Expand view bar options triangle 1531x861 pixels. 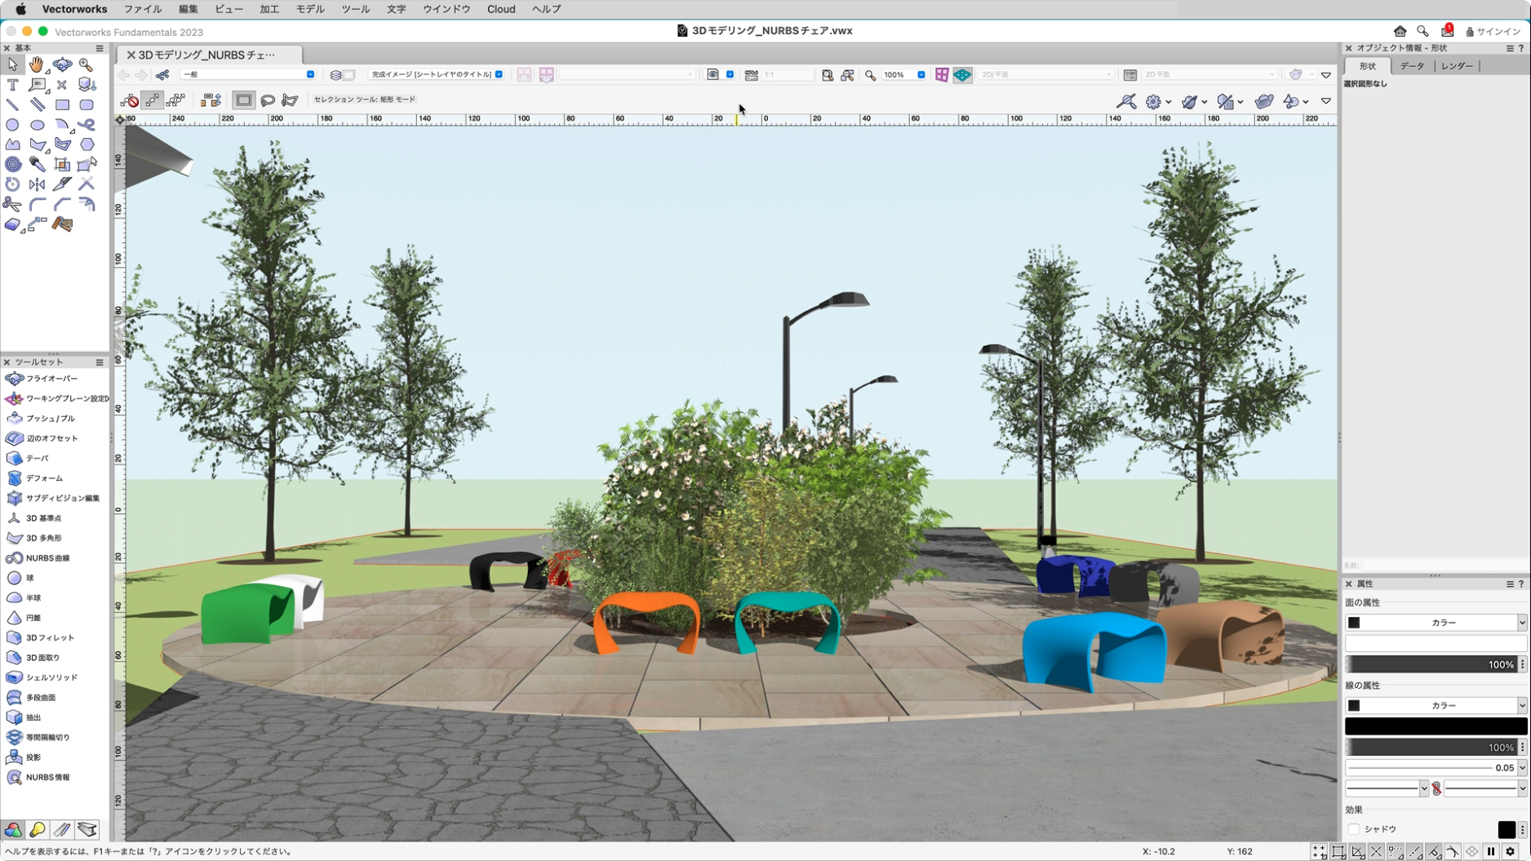click(x=1326, y=75)
